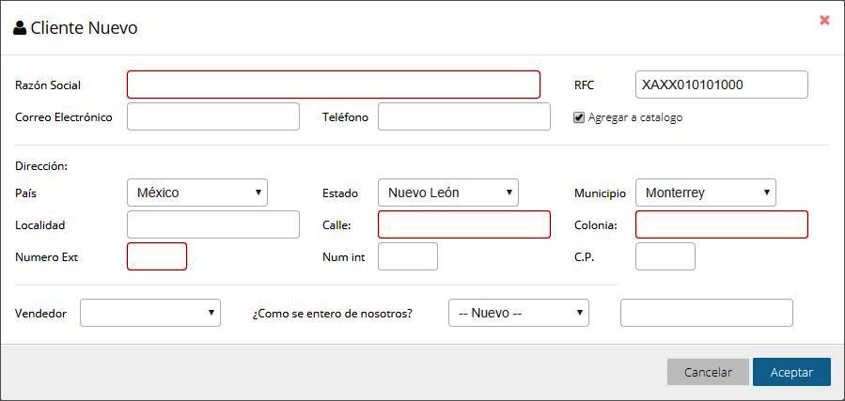Image resolution: width=845 pixels, height=401 pixels.
Task: Click the Cancelar button
Action: (x=708, y=372)
